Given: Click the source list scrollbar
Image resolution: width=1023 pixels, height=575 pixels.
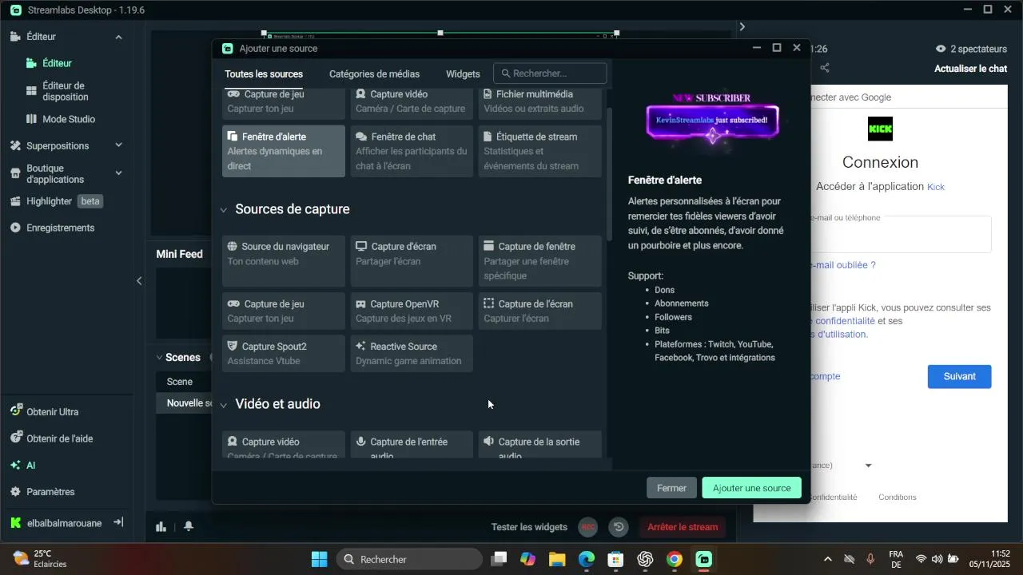Looking at the screenshot, I should point(609,176).
